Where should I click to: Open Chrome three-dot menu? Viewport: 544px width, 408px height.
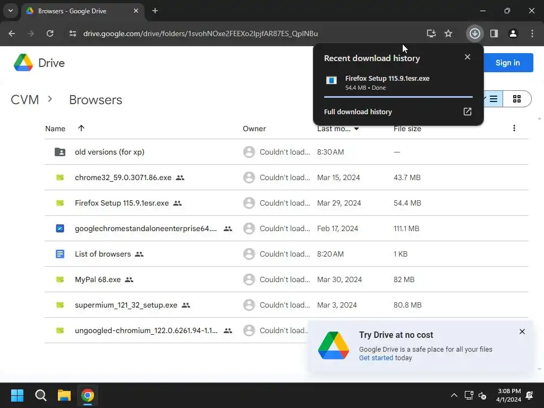click(x=532, y=33)
